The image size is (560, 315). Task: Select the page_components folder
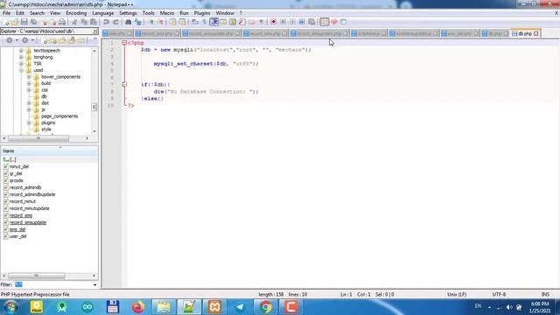pyautogui.click(x=59, y=116)
